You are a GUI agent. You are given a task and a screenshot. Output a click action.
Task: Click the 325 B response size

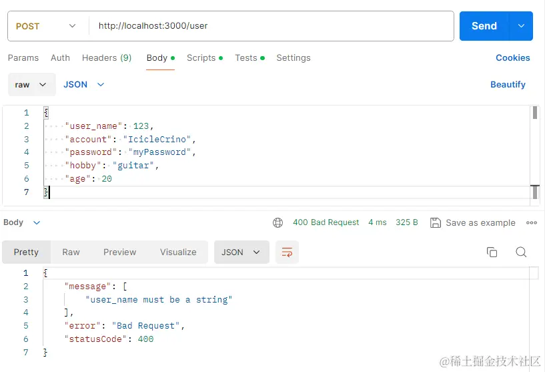point(407,222)
